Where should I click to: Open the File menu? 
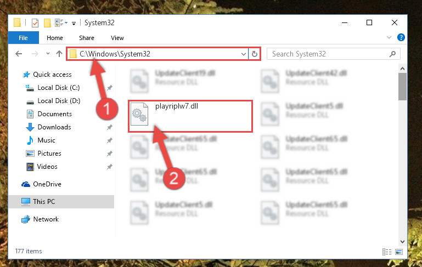point(24,38)
